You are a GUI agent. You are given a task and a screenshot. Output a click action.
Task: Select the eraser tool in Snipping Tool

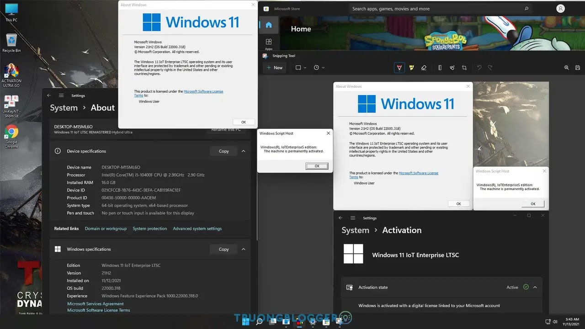pos(424,68)
